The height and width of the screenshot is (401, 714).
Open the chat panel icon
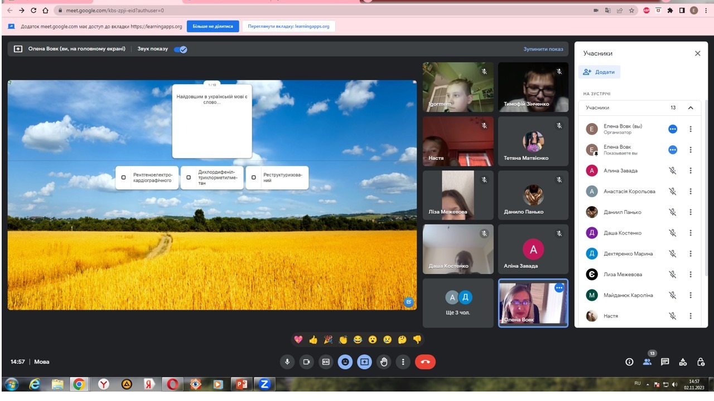pos(665,362)
